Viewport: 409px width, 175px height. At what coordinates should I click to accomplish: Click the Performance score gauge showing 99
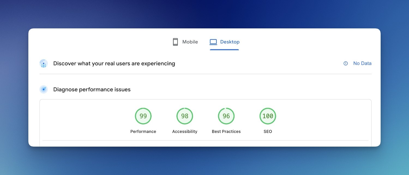click(x=143, y=116)
